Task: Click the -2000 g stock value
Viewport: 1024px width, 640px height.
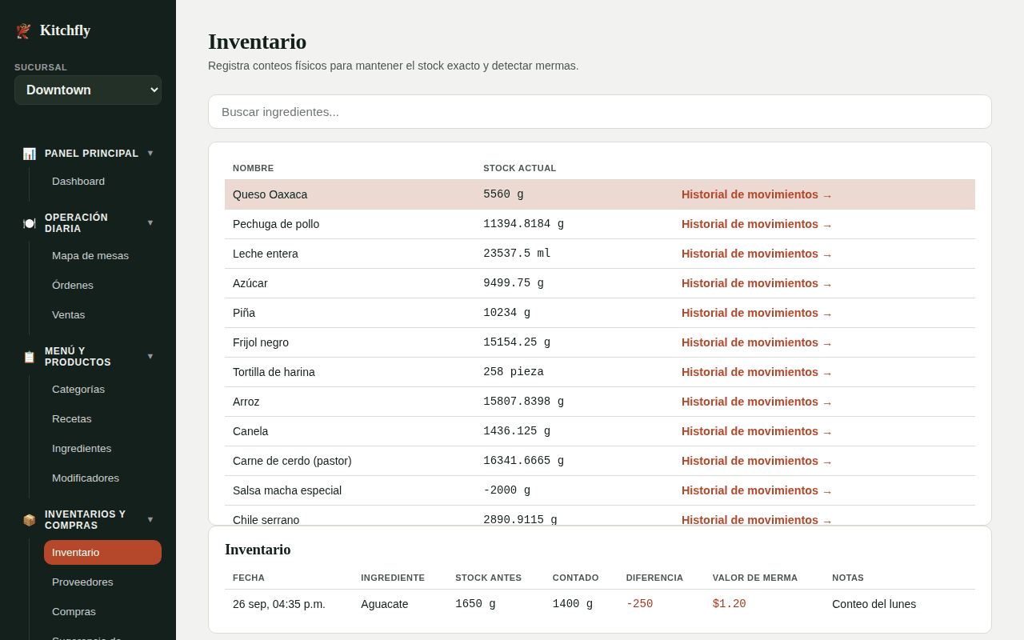Action: [x=506, y=490]
